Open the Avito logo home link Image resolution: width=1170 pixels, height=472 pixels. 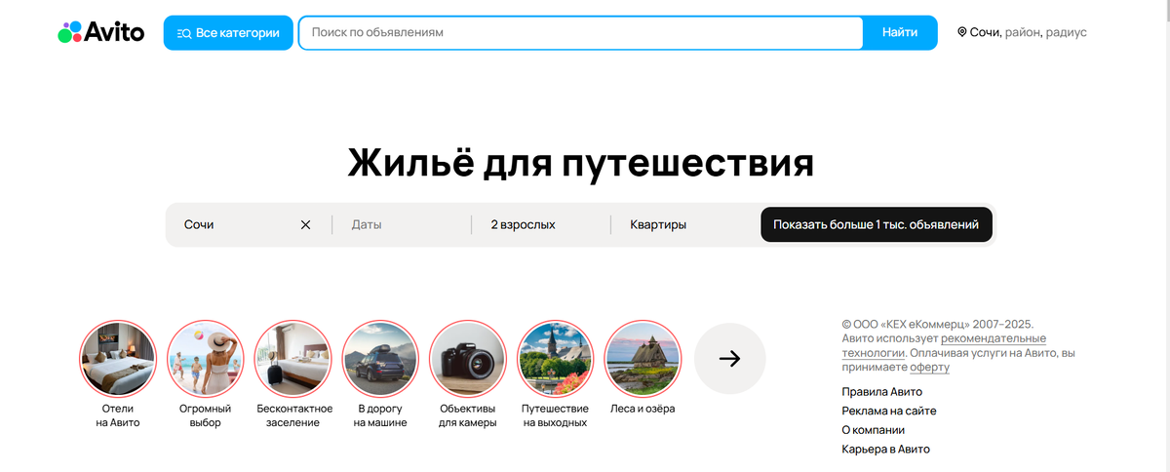click(100, 32)
